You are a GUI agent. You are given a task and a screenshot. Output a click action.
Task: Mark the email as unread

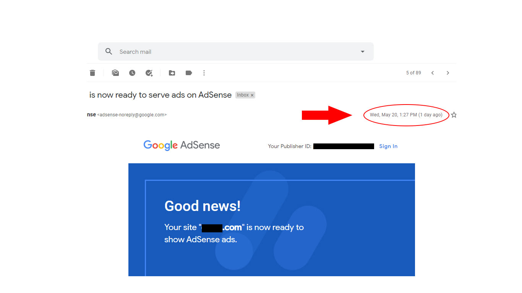point(115,73)
